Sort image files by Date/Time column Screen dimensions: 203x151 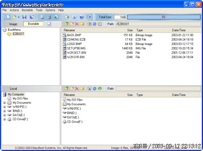(185, 30)
